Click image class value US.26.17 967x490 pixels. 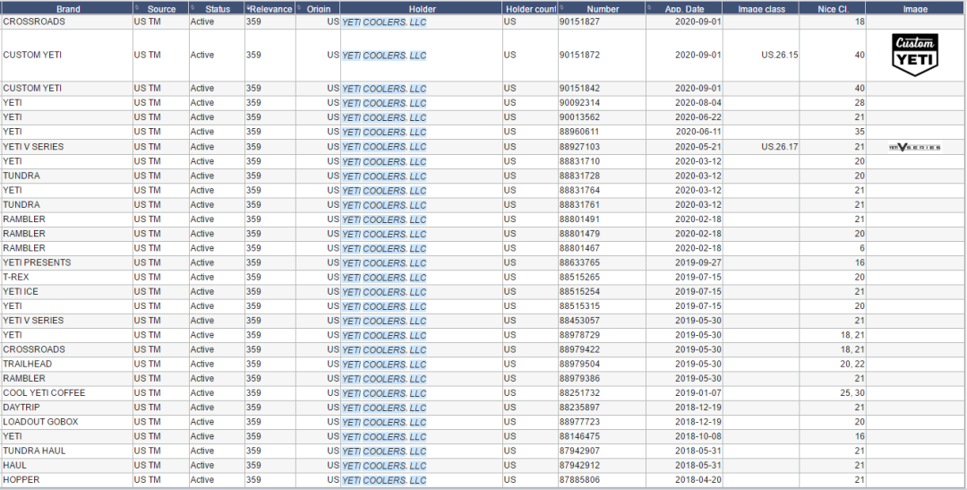click(x=780, y=148)
